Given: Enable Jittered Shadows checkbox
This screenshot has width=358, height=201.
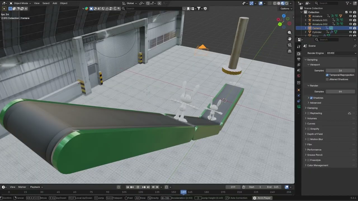Looking at the screenshot, I should 327,80.
